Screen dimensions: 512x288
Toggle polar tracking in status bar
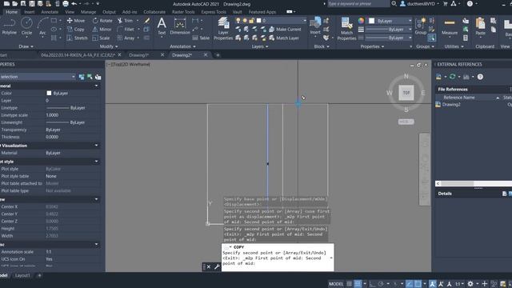pyautogui.click(x=381, y=284)
